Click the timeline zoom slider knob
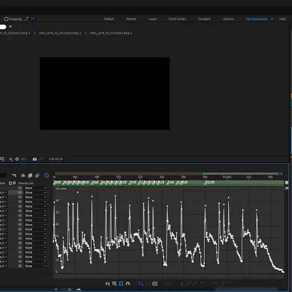This screenshot has height=292, width=292. click(69, 289)
